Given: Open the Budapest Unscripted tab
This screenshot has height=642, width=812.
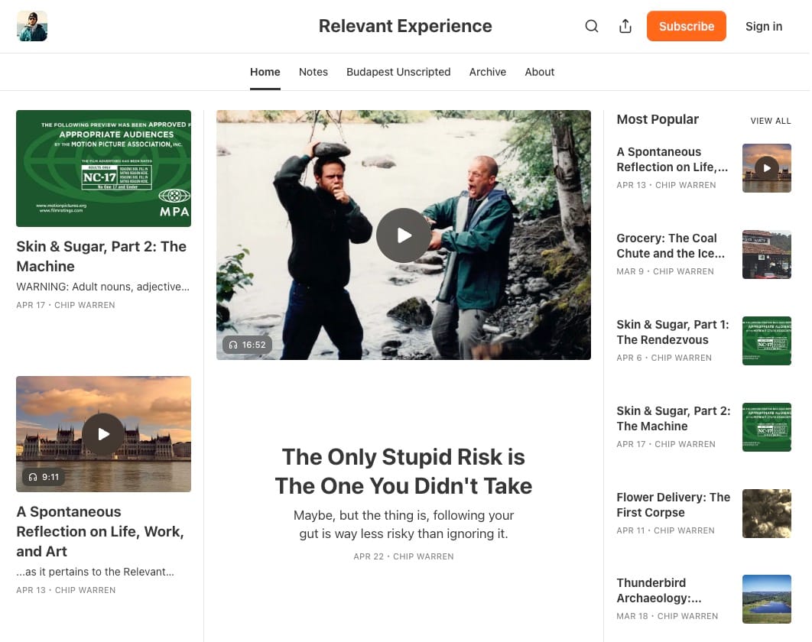Looking at the screenshot, I should (398, 72).
